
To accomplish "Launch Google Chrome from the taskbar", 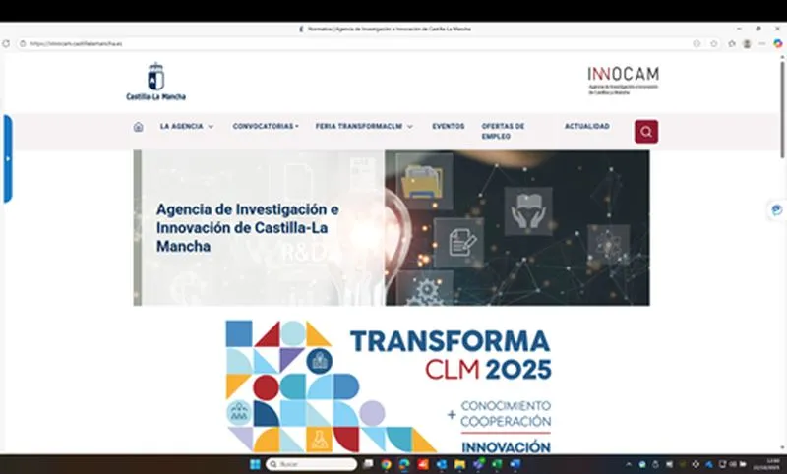I will (386, 464).
